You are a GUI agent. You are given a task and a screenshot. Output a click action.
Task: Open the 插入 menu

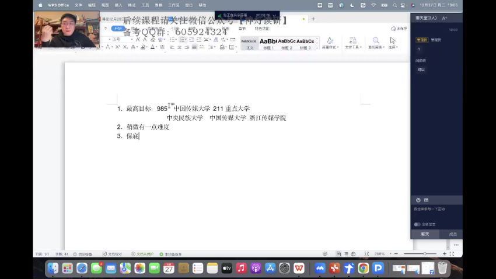tap(118, 5)
